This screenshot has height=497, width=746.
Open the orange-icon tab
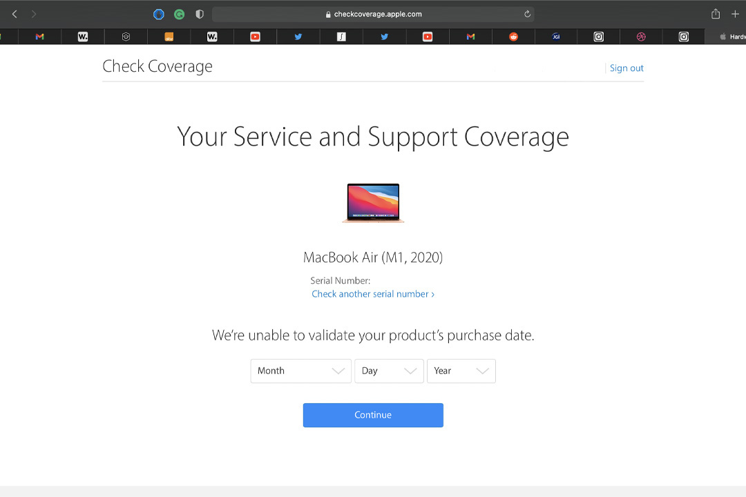pos(169,37)
